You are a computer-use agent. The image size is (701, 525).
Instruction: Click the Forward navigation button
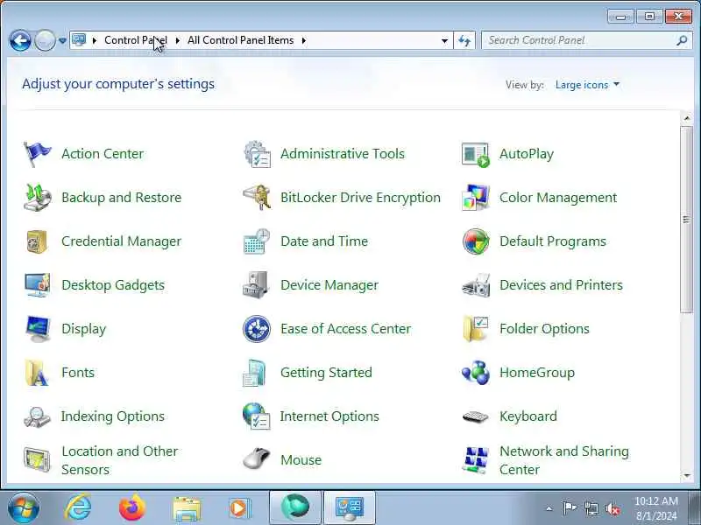click(x=46, y=40)
